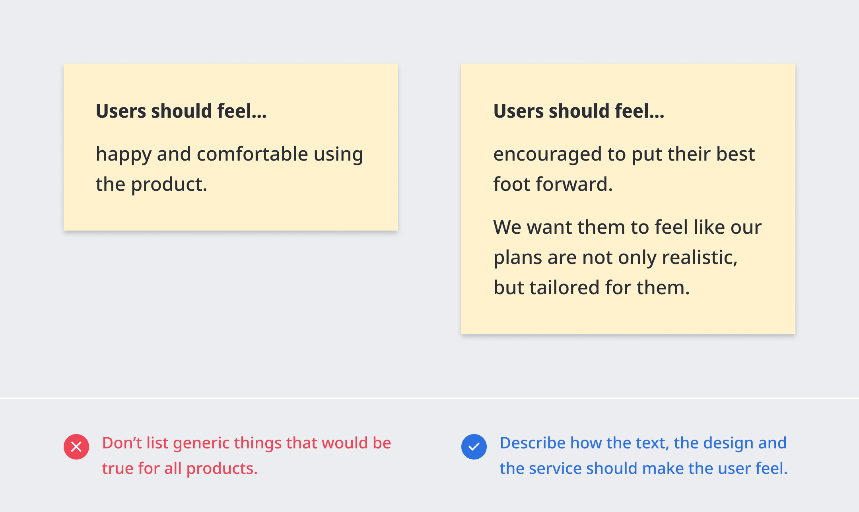
Task: Click the red X circle icon
Action: pos(76,447)
